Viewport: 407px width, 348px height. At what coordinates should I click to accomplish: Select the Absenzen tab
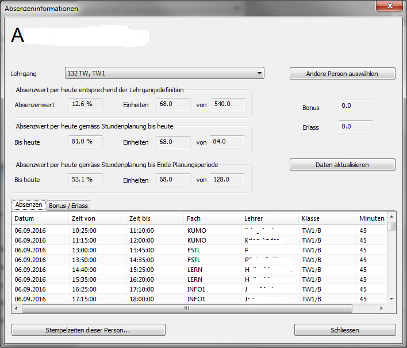pyautogui.click(x=29, y=205)
